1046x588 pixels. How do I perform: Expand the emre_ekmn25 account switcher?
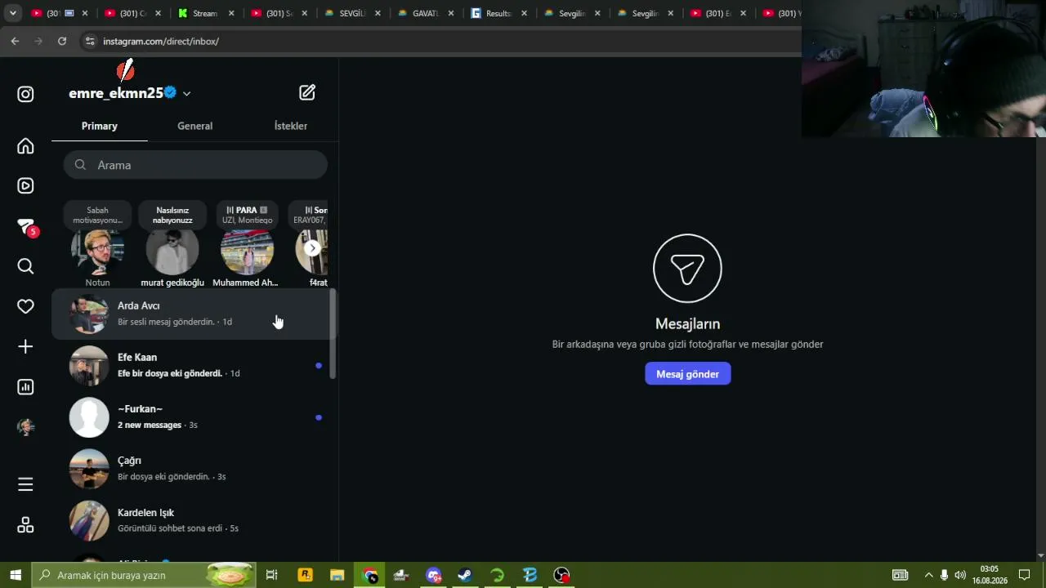click(186, 94)
